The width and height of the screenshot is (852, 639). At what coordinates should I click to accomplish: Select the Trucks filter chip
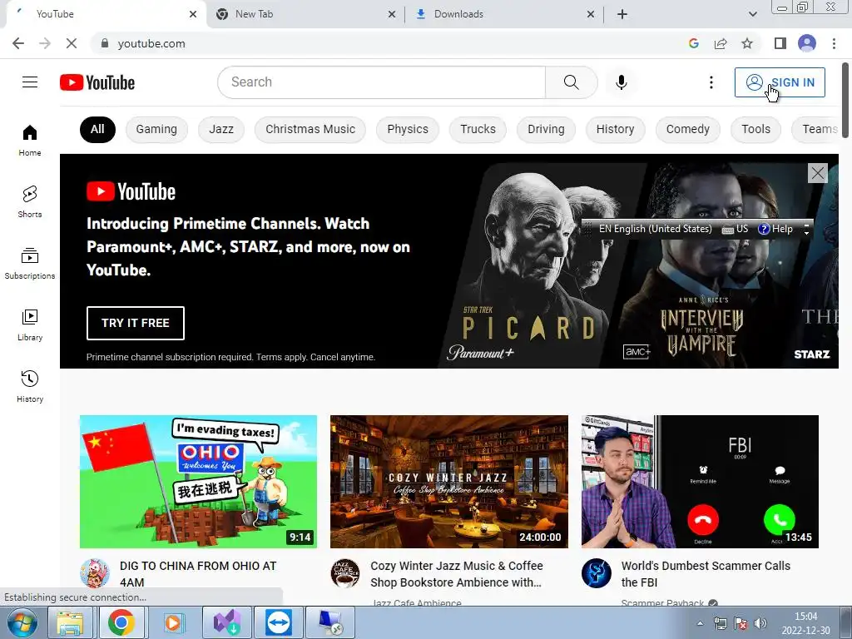[x=478, y=129]
